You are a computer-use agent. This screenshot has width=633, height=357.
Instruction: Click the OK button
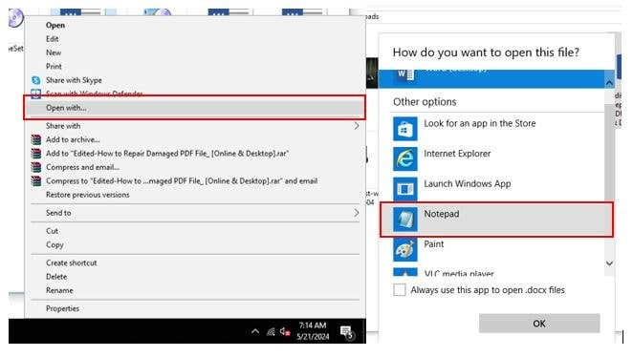[x=539, y=324]
